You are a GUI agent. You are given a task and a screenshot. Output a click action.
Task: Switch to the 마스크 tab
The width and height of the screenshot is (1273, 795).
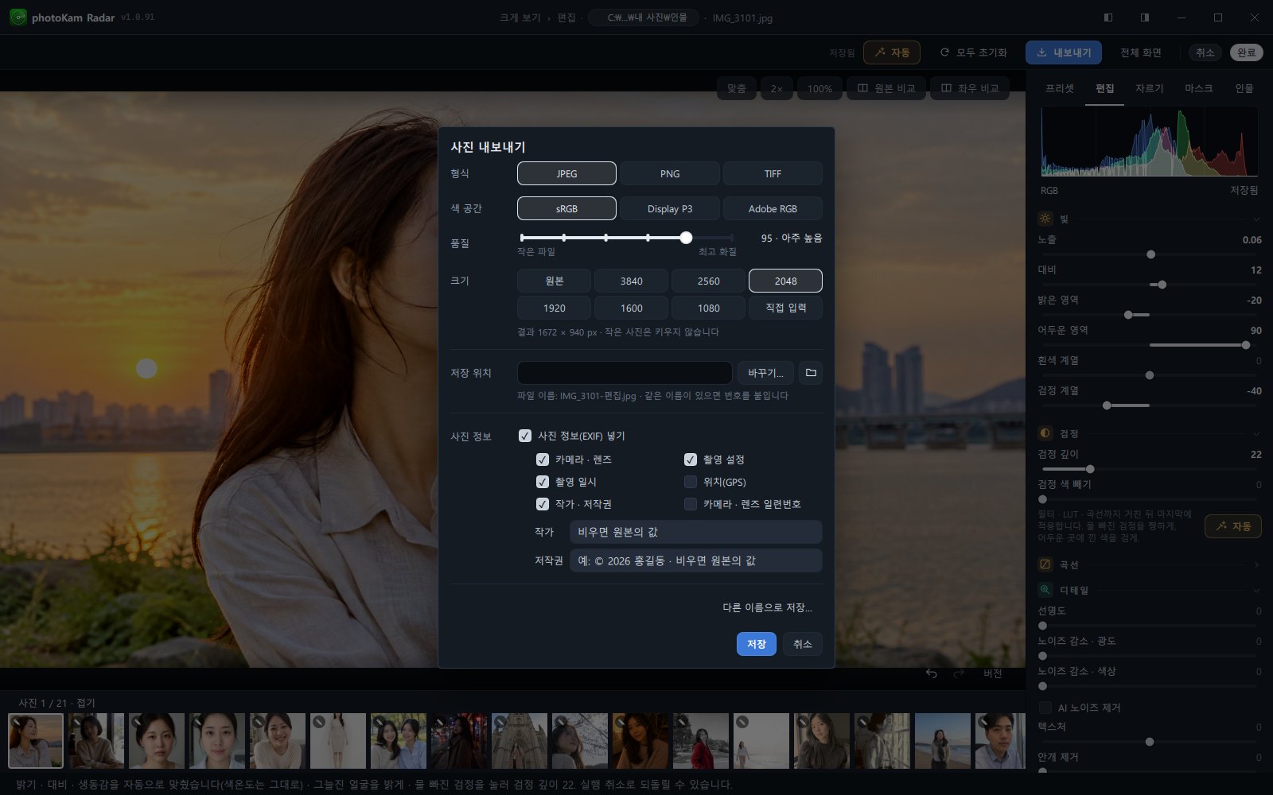(x=1198, y=88)
